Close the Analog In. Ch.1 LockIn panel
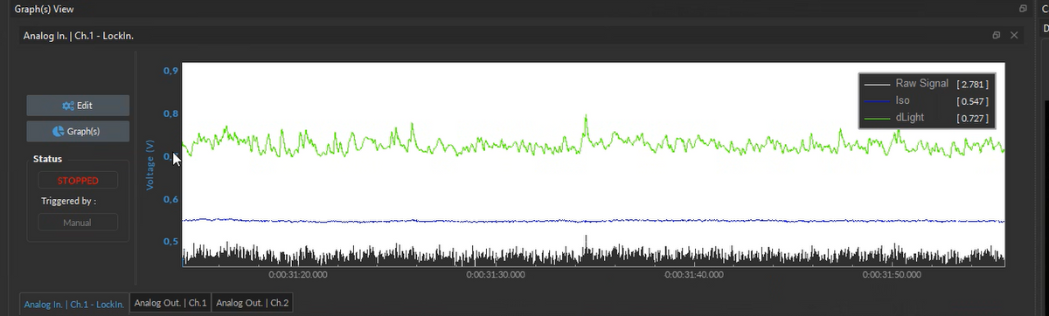Screen dimensions: 1049x316 click(1014, 35)
